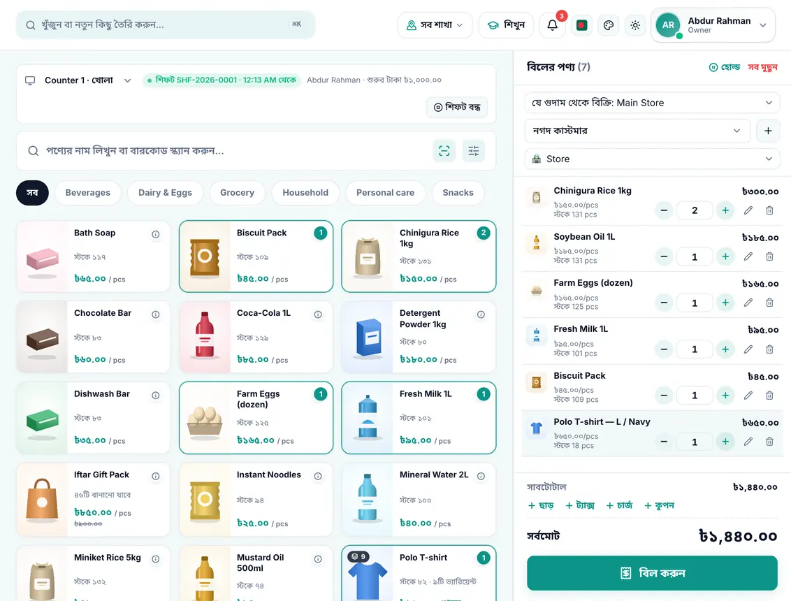Expand the সব শাখা branch dropdown

[435, 24]
